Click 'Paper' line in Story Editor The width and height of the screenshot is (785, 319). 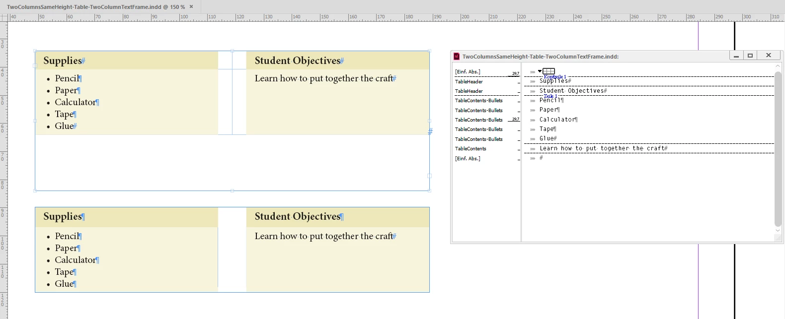[x=548, y=110]
